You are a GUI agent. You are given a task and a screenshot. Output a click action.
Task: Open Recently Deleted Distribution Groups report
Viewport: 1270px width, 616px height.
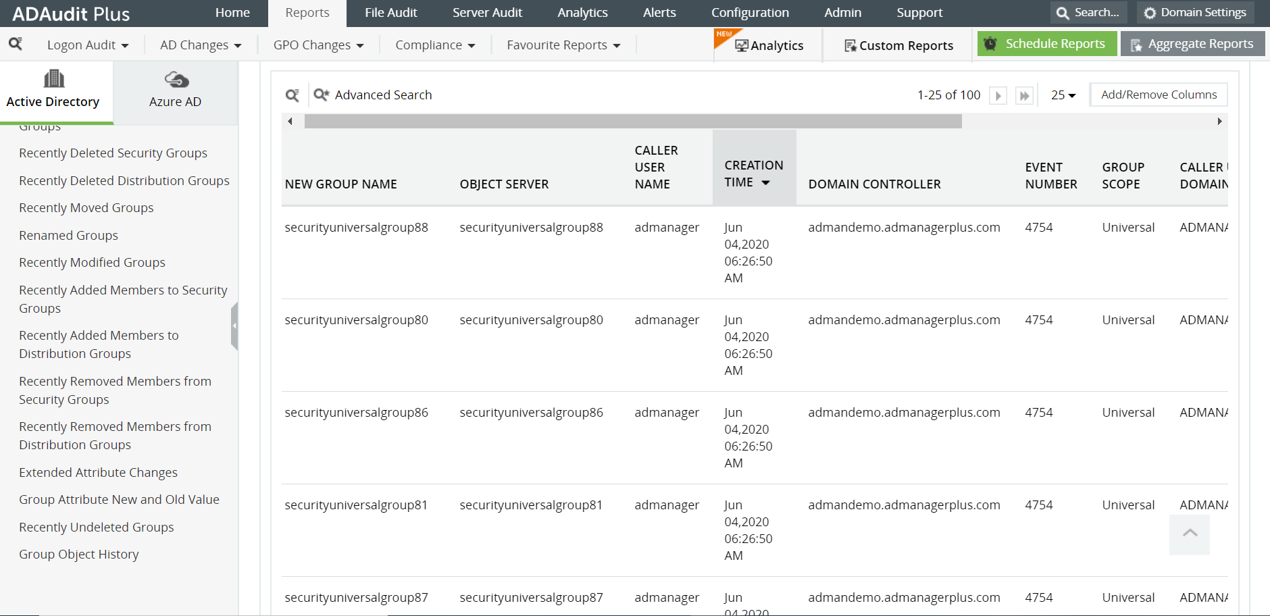click(124, 181)
